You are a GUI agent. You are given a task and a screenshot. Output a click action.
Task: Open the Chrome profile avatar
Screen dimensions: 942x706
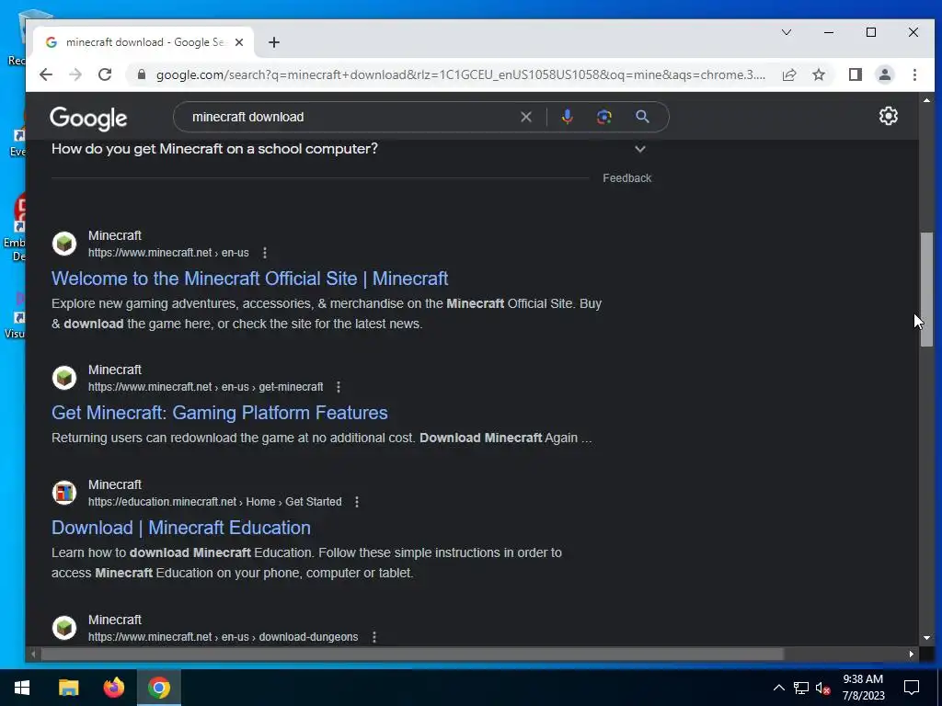pyautogui.click(x=884, y=74)
